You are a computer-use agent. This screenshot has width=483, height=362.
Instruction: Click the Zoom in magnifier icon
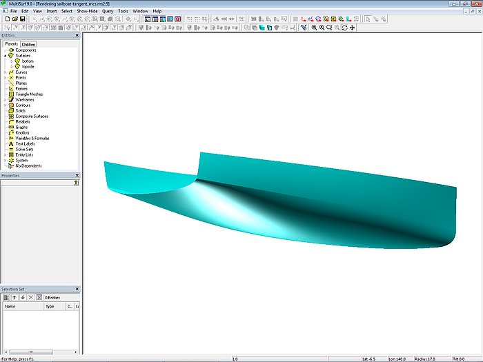314,28
